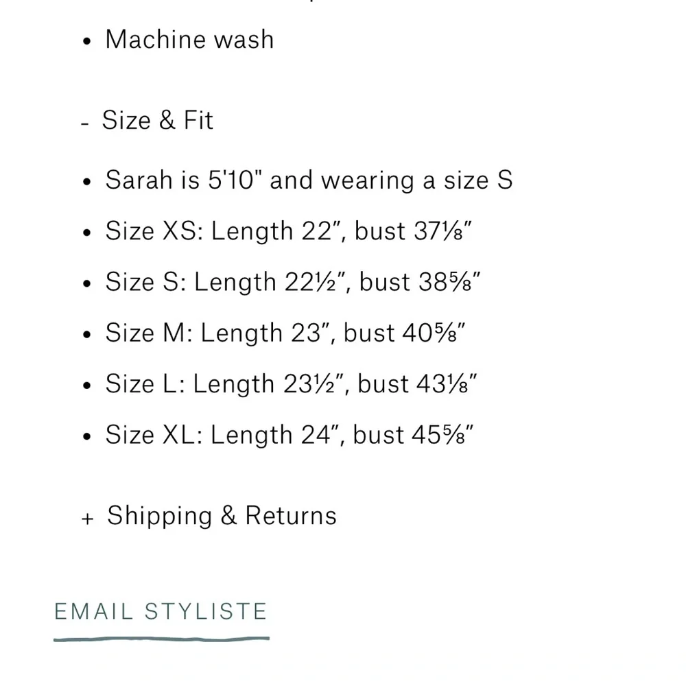The width and height of the screenshot is (686, 686).
Task: Click the bullet before Size XS
Action: coord(86,233)
